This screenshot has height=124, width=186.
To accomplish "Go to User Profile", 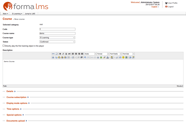I will point(173,3).
